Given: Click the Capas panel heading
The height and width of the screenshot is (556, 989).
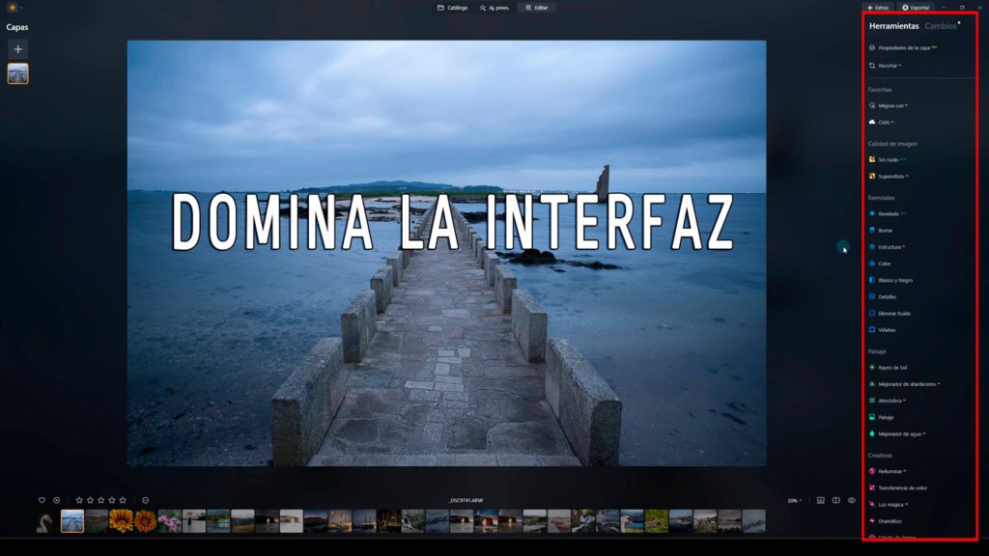Looking at the screenshot, I should pyautogui.click(x=17, y=27).
